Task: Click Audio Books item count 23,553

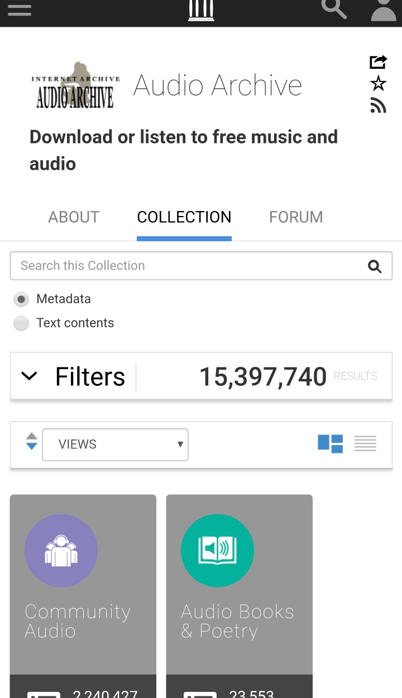Action: pos(251,693)
